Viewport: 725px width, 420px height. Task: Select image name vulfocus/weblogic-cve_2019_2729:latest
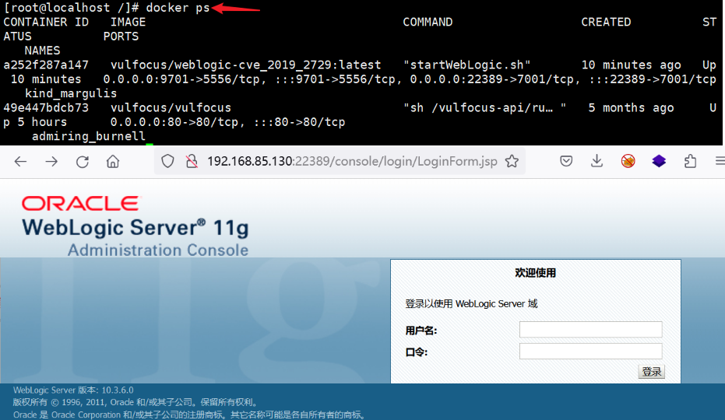pos(245,65)
